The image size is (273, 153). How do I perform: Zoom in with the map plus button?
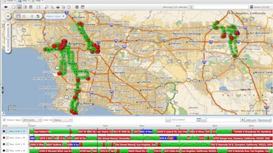8,25
